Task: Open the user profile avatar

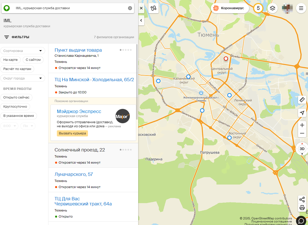Action: coord(287,8)
